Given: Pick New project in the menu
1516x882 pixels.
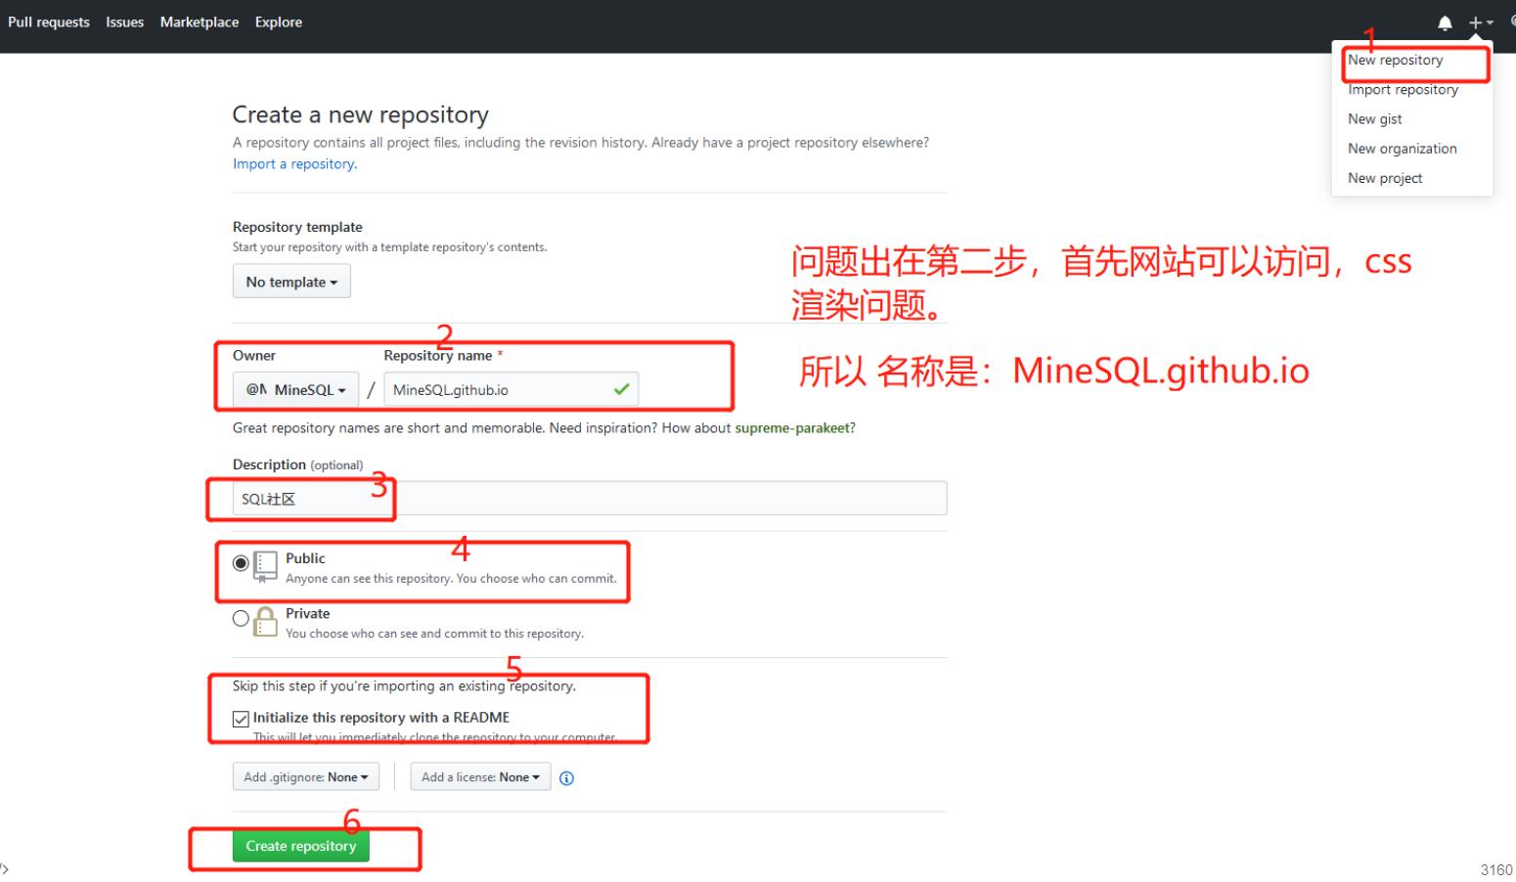Looking at the screenshot, I should pyautogui.click(x=1385, y=178).
